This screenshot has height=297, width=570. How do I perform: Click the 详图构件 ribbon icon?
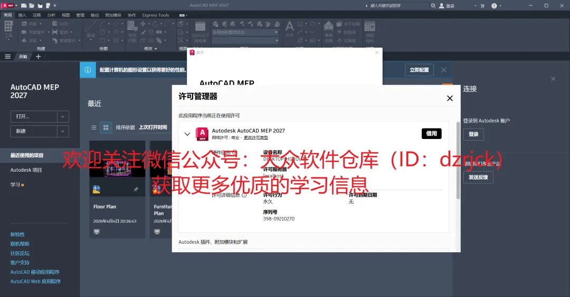pos(369,32)
